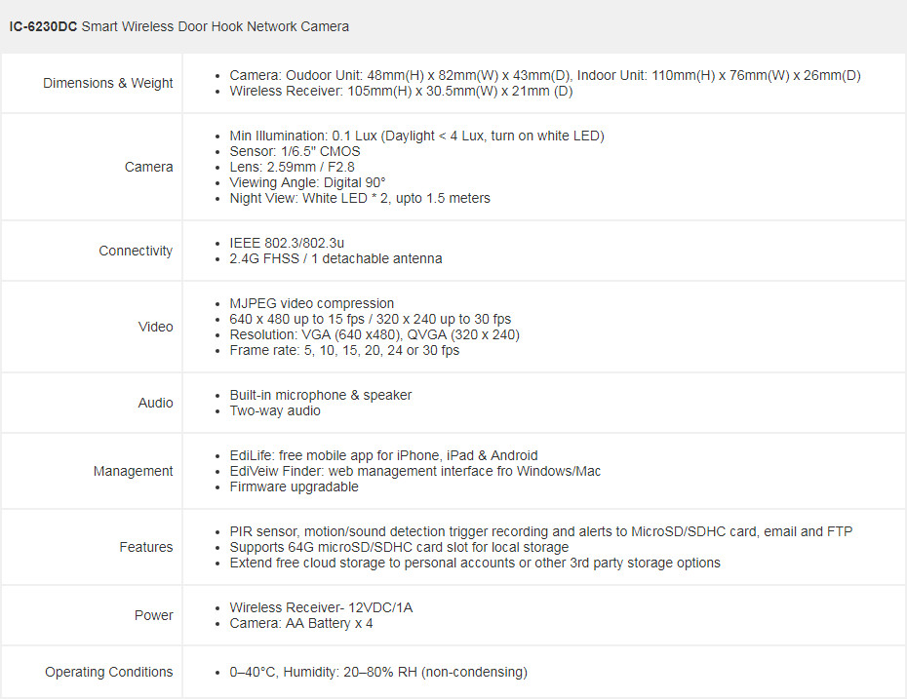Image resolution: width=907 pixels, height=700 pixels.
Task: Select the Sensor 1/6.5" CMOS text
Action: (x=295, y=151)
